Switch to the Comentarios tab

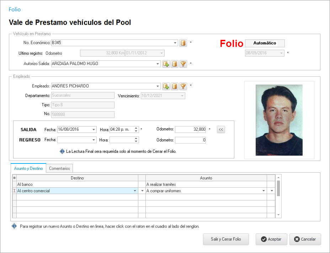pyautogui.click(x=59, y=168)
